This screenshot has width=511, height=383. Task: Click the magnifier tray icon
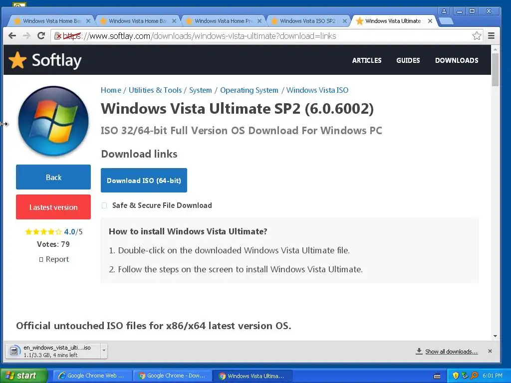pyautogui.click(x=475, y=376)
